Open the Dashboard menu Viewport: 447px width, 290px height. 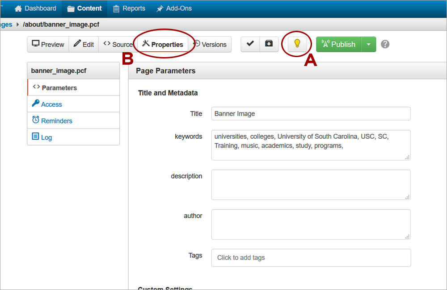(35, 8)
